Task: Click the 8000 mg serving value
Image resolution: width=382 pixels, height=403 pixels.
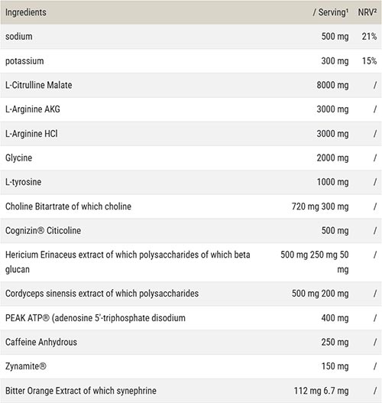Action: coord(332,85)
